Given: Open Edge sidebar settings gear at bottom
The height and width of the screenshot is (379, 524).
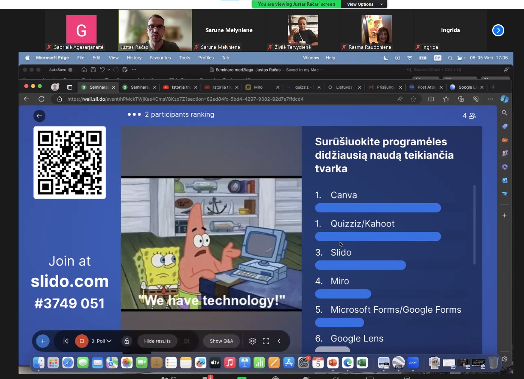Looking at the screenshot, I should 505,359.
